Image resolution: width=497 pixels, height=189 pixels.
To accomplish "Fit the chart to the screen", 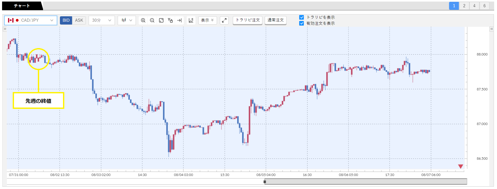I will click(x=161, y=20).
